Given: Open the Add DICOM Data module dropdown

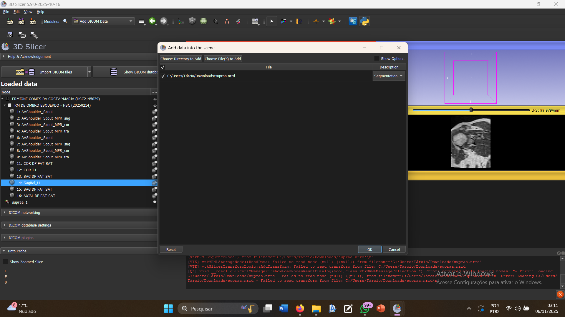Looking at the screenshot, I should [103, 21].
